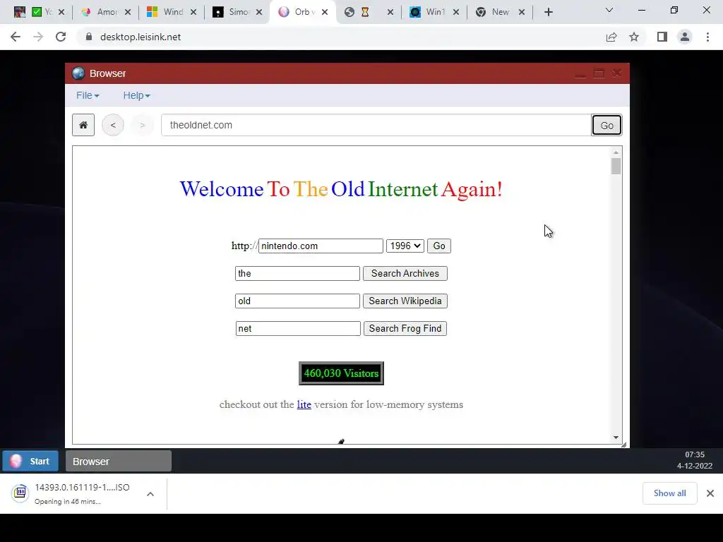Open the File menu

click(x=88, y=95)
